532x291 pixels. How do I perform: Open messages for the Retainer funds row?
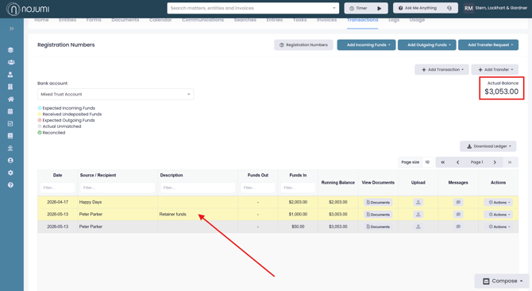458,215
